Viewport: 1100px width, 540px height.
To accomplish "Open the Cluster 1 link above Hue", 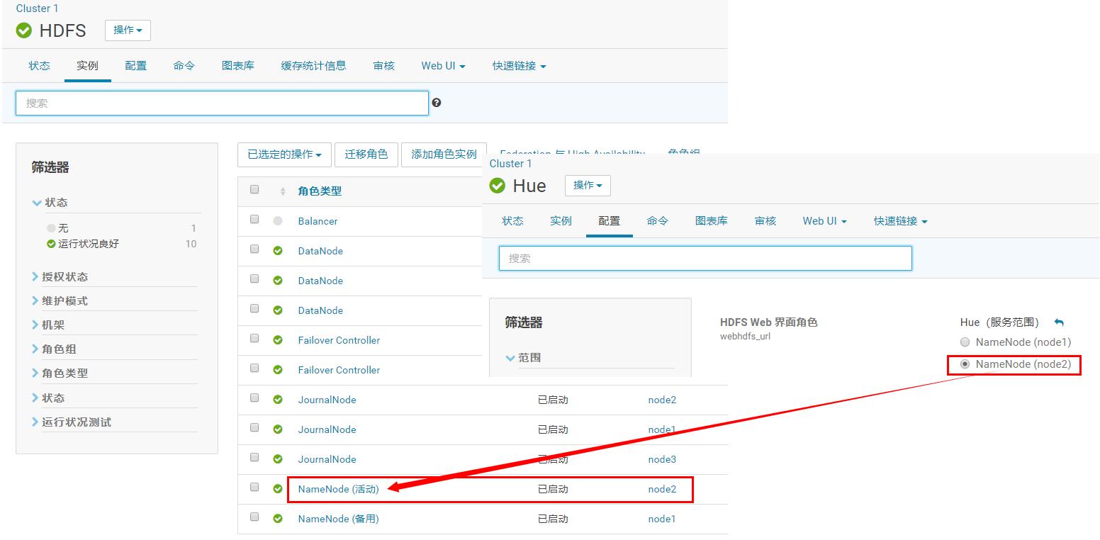I will (x=511, y=164).
